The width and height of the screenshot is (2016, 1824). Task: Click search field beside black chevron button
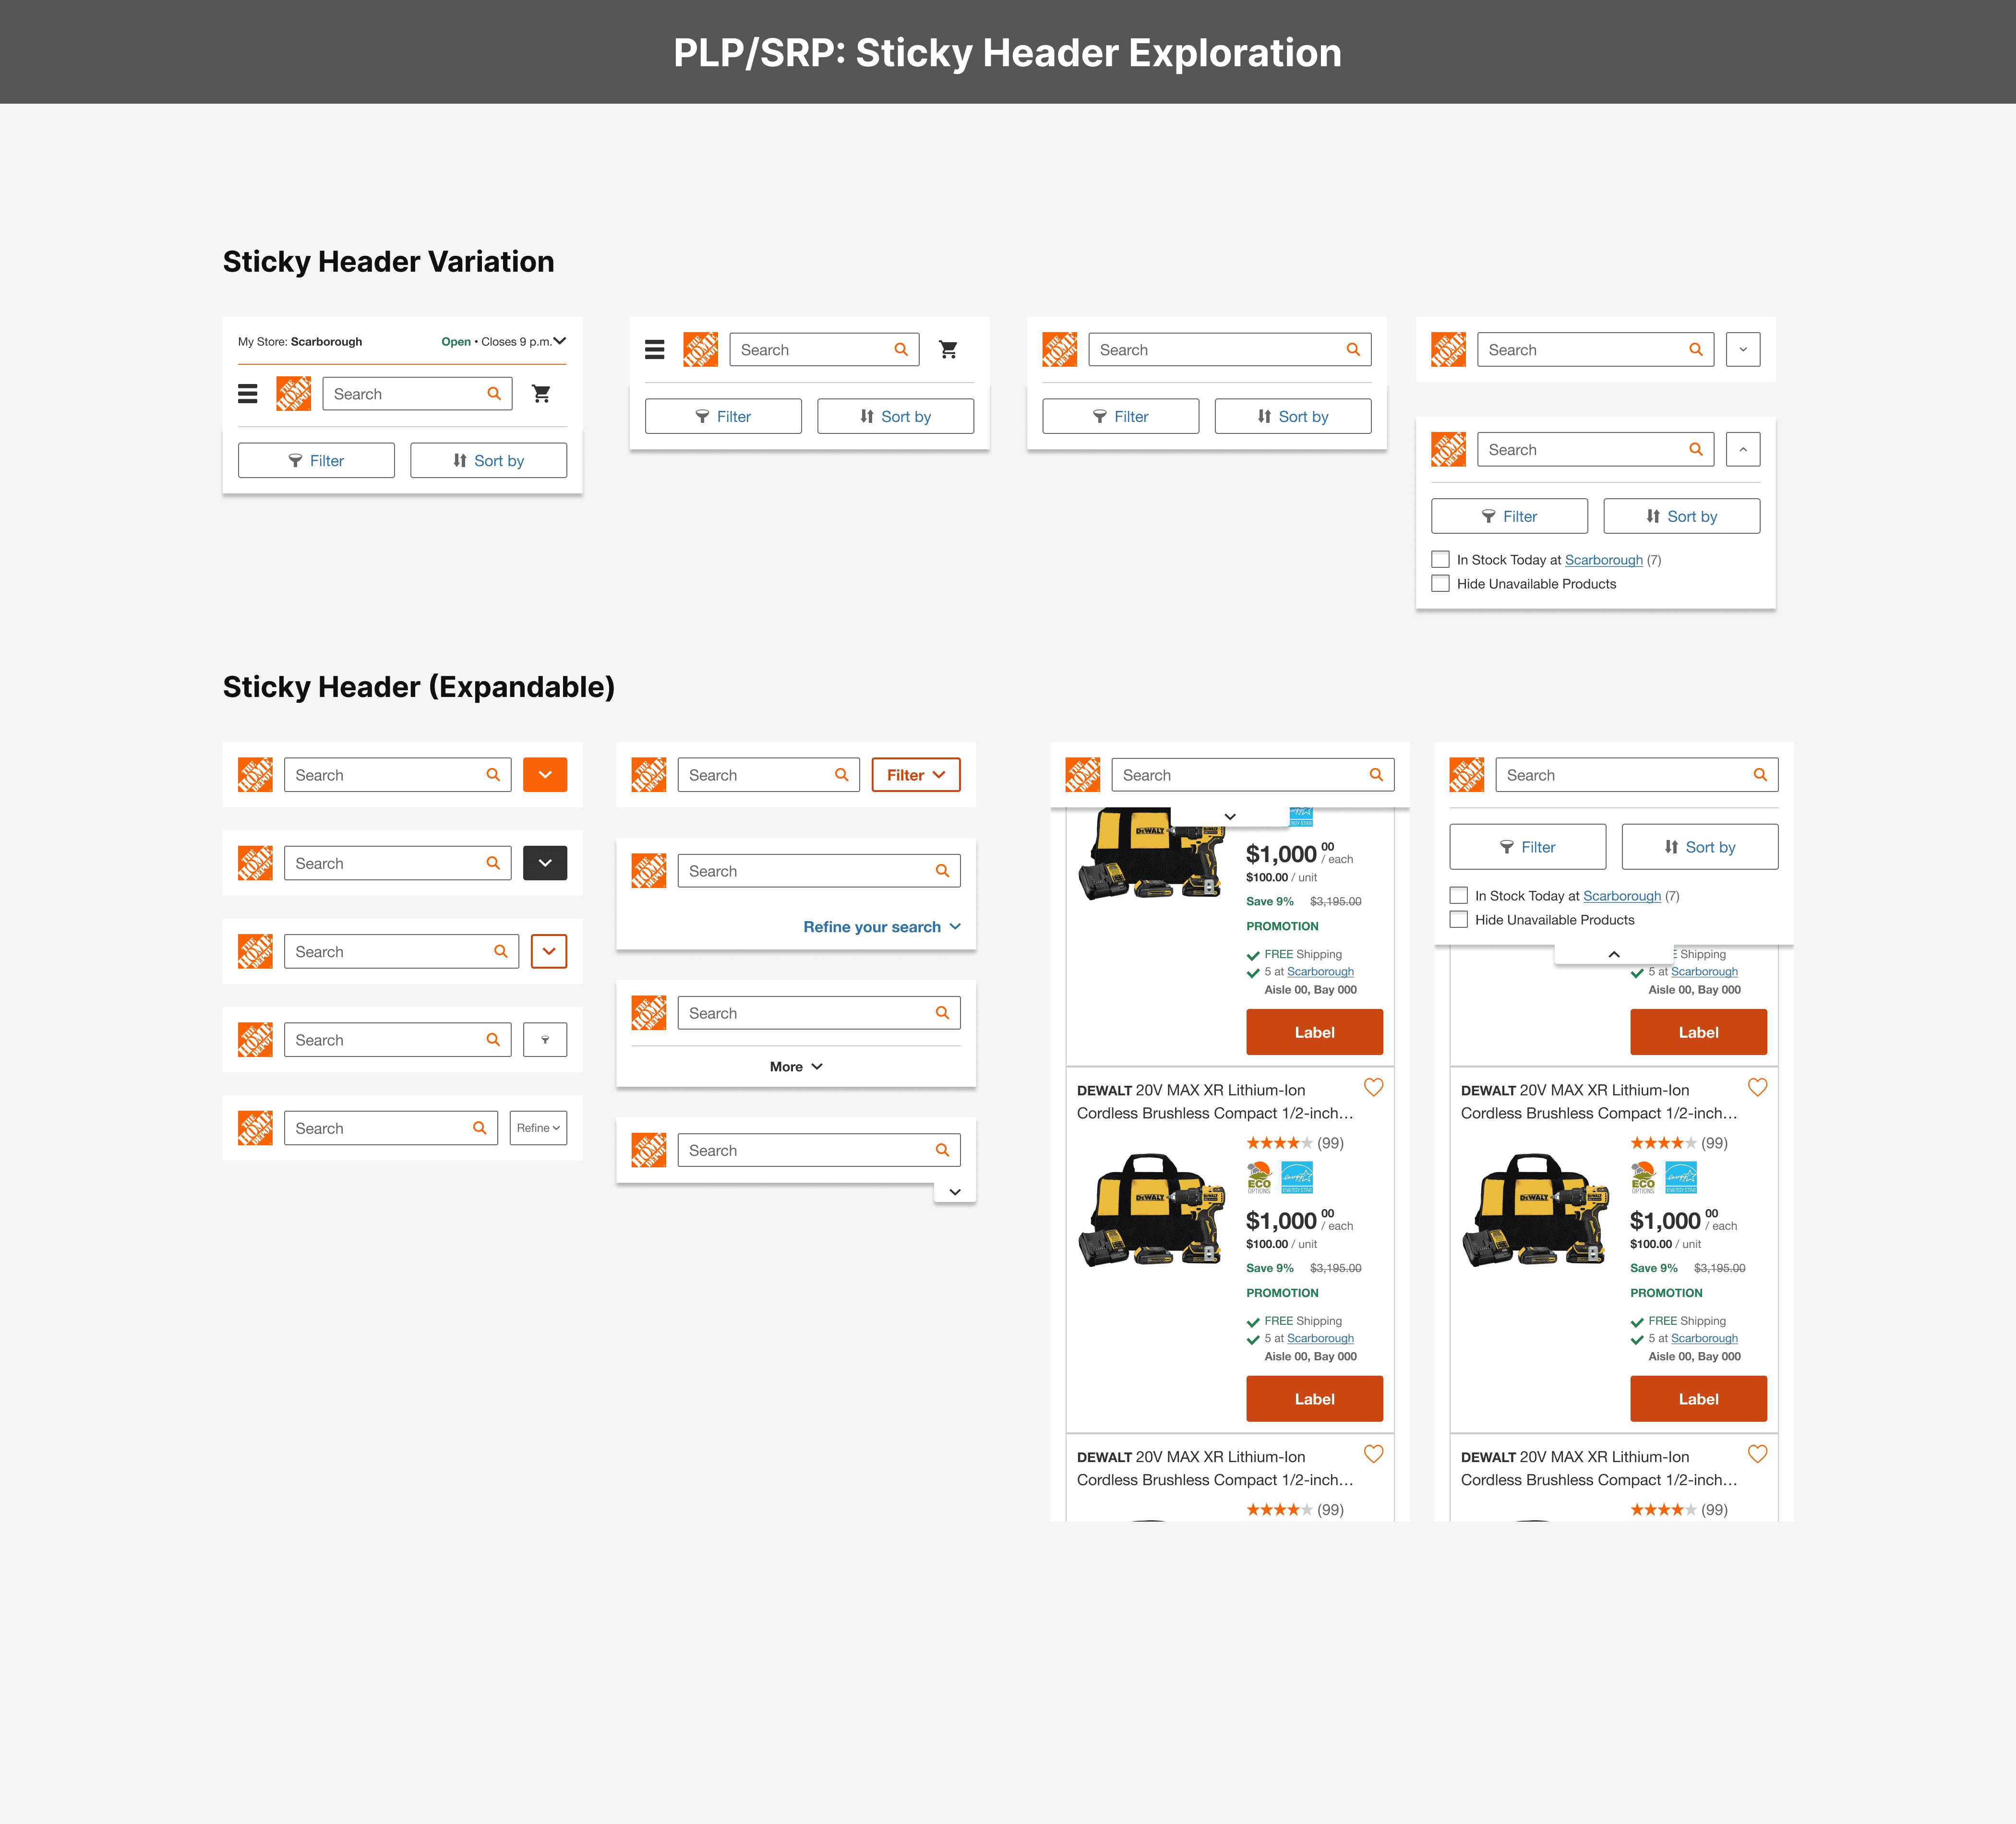[x=385, y=863]
